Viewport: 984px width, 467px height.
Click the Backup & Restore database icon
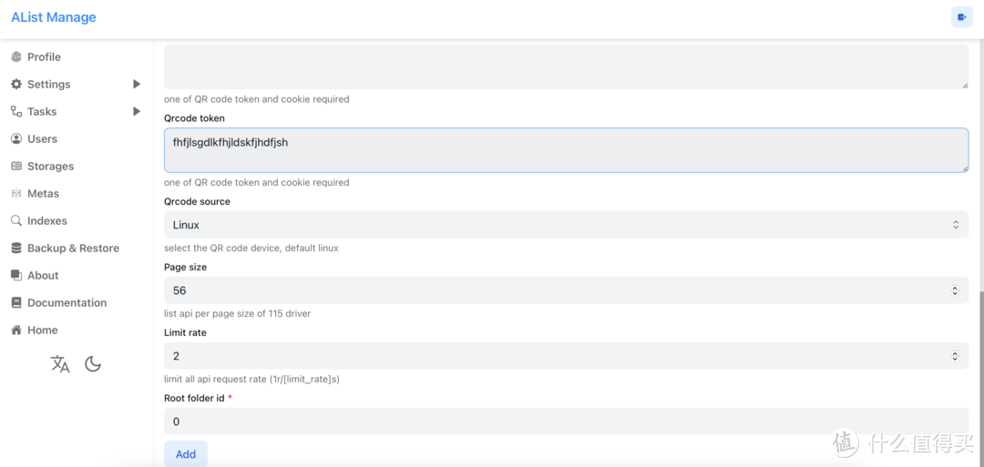(x=16, y=248)
